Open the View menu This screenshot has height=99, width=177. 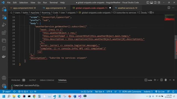[33, 2]
